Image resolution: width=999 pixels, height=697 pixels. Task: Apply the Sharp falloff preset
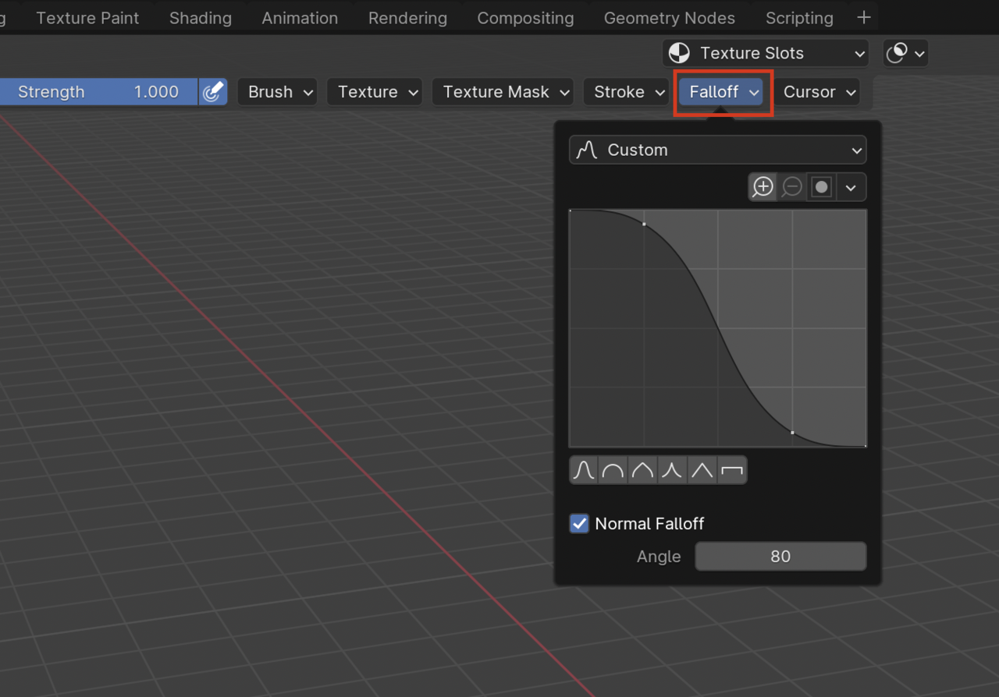pos(672,470)
